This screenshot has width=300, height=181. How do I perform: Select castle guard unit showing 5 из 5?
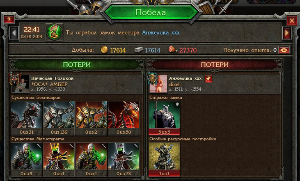[164, 118]
